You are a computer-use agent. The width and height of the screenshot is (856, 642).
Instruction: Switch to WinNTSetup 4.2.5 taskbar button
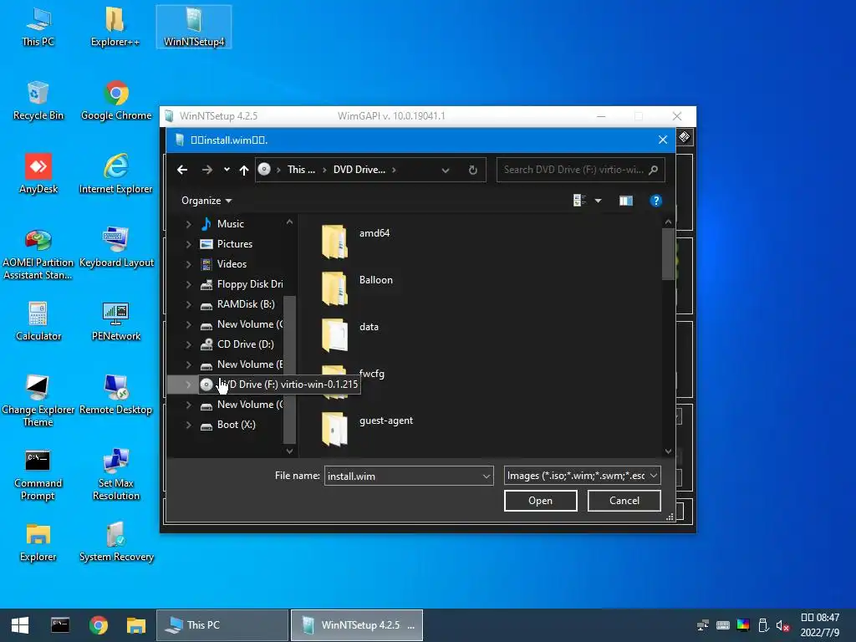(x=356, y=625)
